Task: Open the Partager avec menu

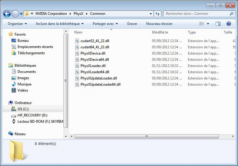Action: (105, 24)
